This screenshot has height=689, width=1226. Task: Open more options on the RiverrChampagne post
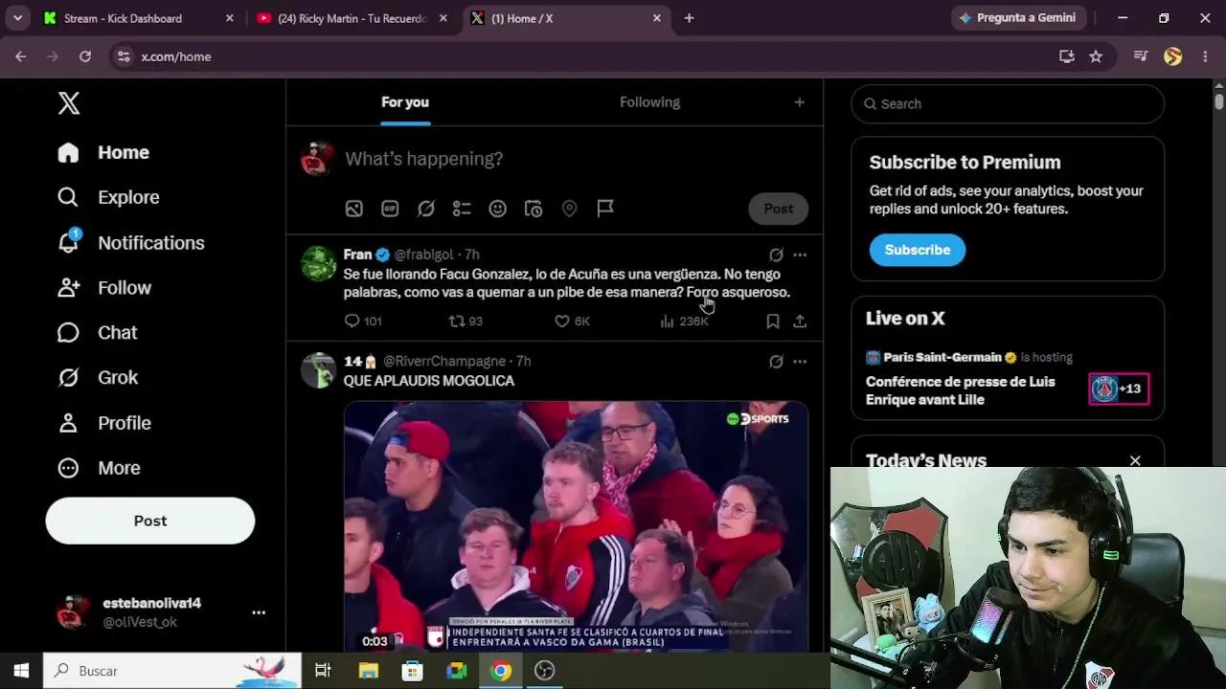tap(800, 362)
